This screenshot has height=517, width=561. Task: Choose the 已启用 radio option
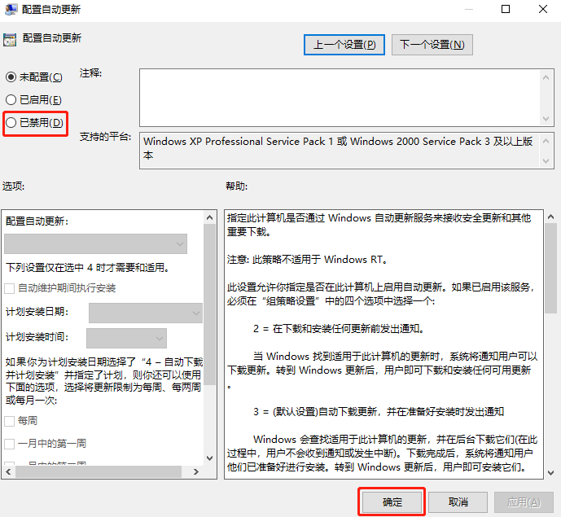[x=11, y=99]
